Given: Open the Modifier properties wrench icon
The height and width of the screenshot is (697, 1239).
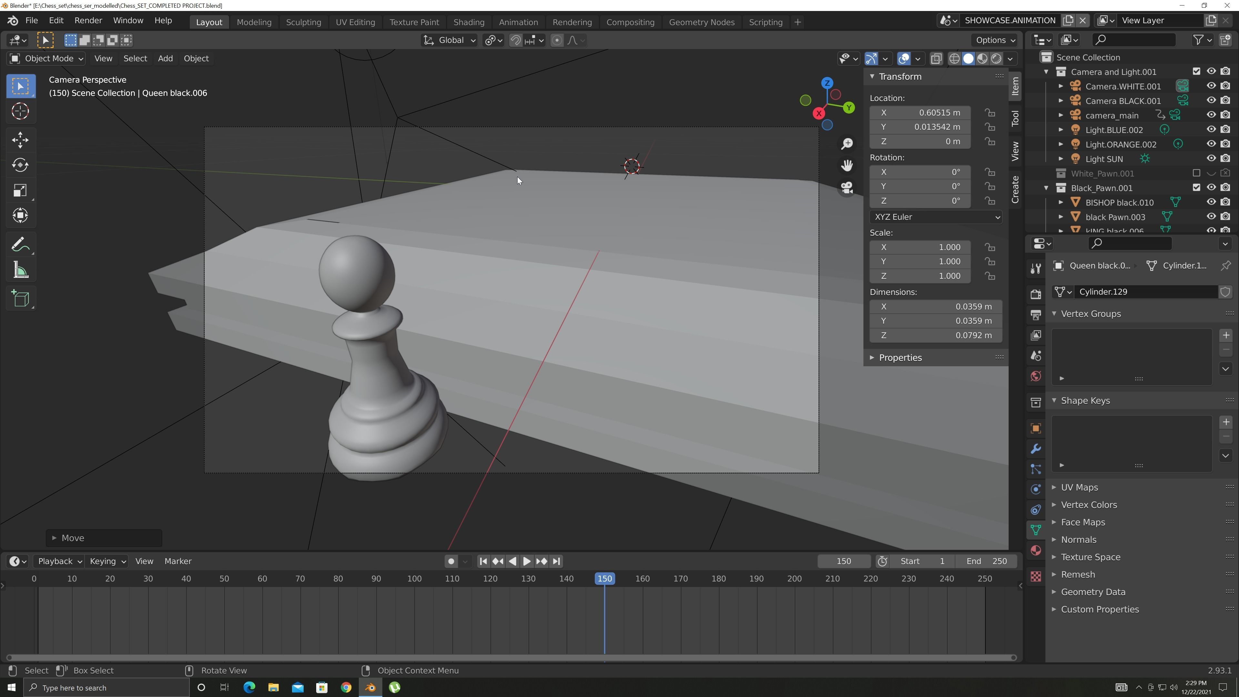Looking at the screenshot, I should tap(1035, 449).
